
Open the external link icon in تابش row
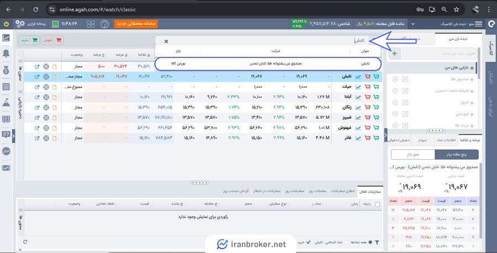tap(37, 76)
